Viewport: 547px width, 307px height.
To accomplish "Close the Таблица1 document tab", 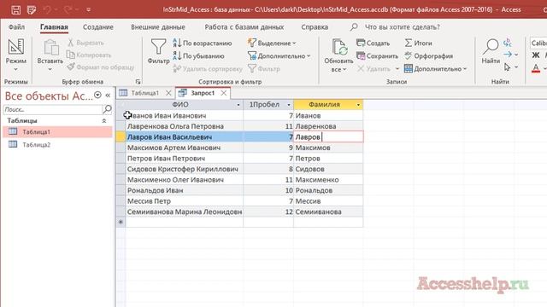I will [168, 93].
